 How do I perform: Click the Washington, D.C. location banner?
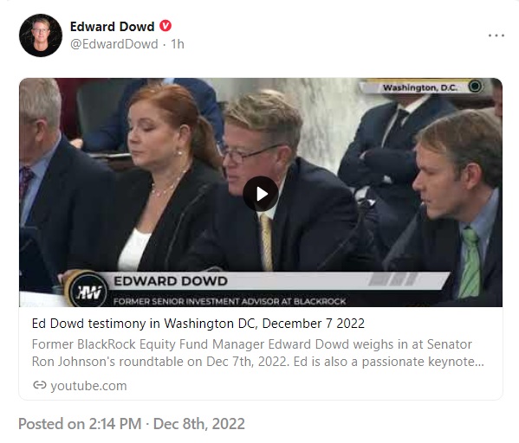(419, 87)
